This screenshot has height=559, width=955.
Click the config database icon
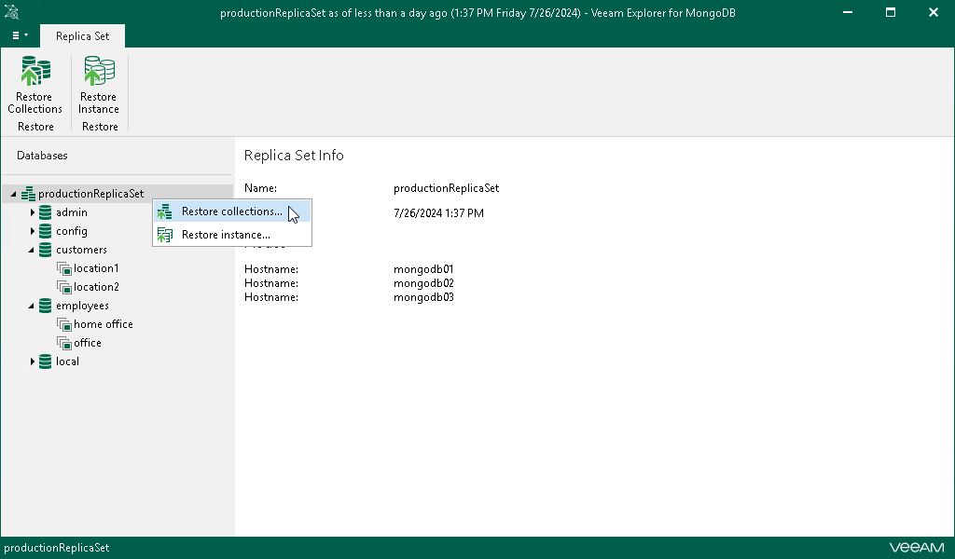pyautogui.click(x=45, y=231)
